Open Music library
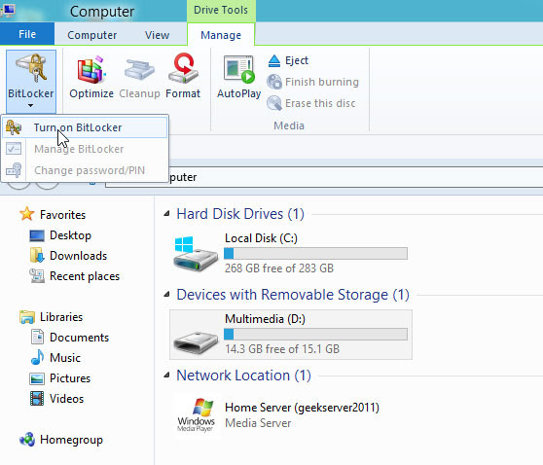543x465 pixels. click(65, 358)
